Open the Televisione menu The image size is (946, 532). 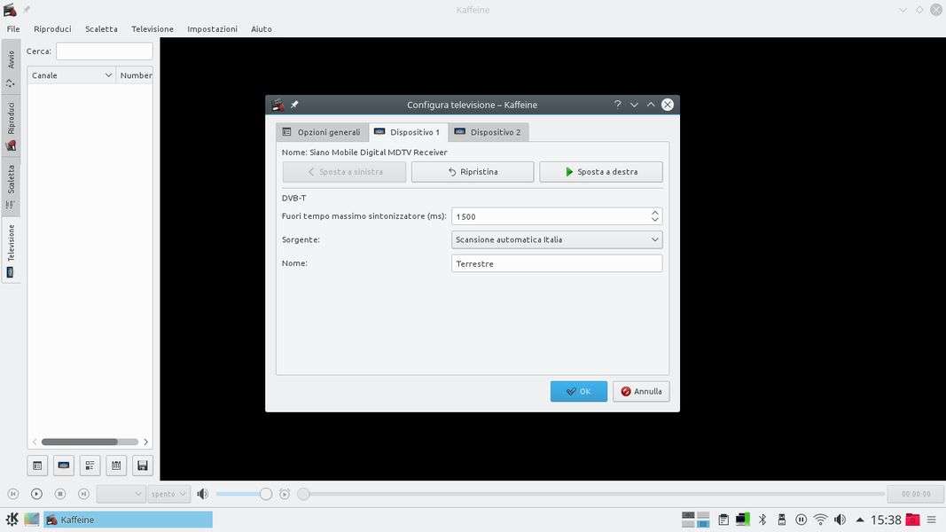pyautogui.click(x=152, y=28)
